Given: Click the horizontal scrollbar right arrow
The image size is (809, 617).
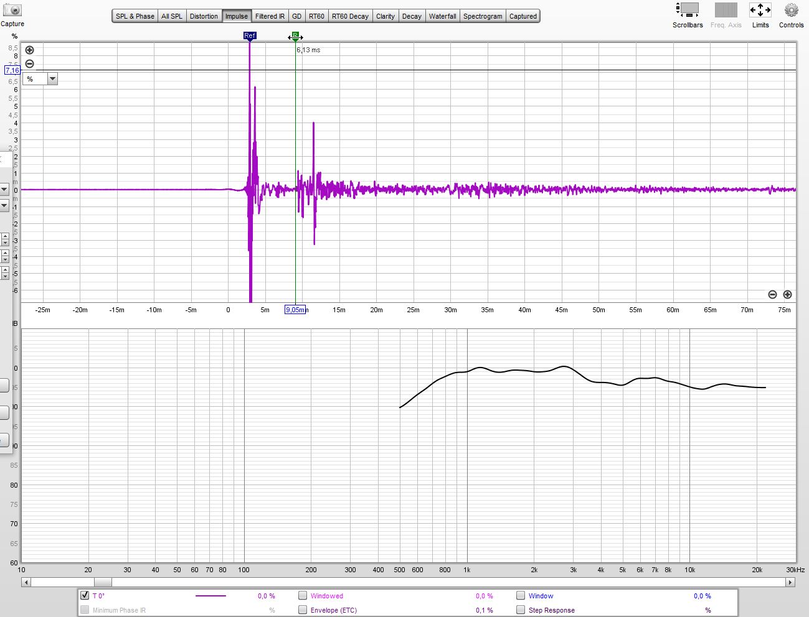Looking at the screenshot, I should click(790, 582).
